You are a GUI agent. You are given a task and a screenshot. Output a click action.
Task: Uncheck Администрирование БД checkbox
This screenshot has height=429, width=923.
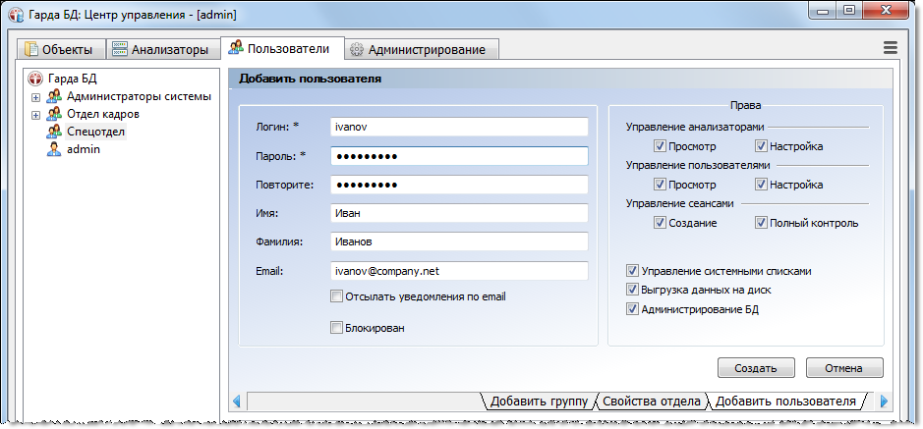(x=633, y=309)
